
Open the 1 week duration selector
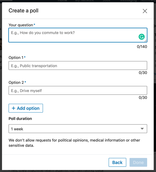click(78, 129)
